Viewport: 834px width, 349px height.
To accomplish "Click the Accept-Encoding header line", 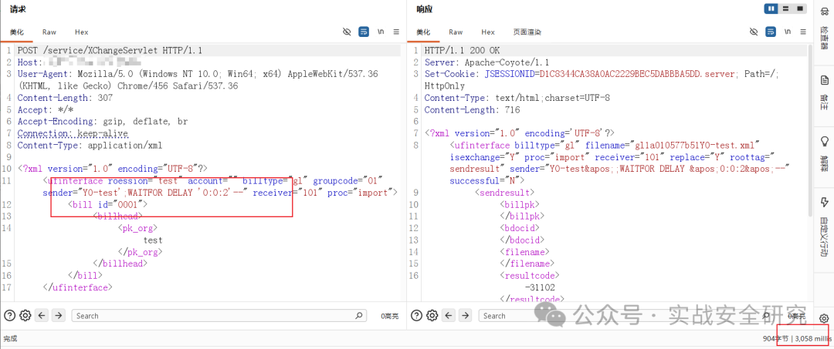I will click(102, 122).
